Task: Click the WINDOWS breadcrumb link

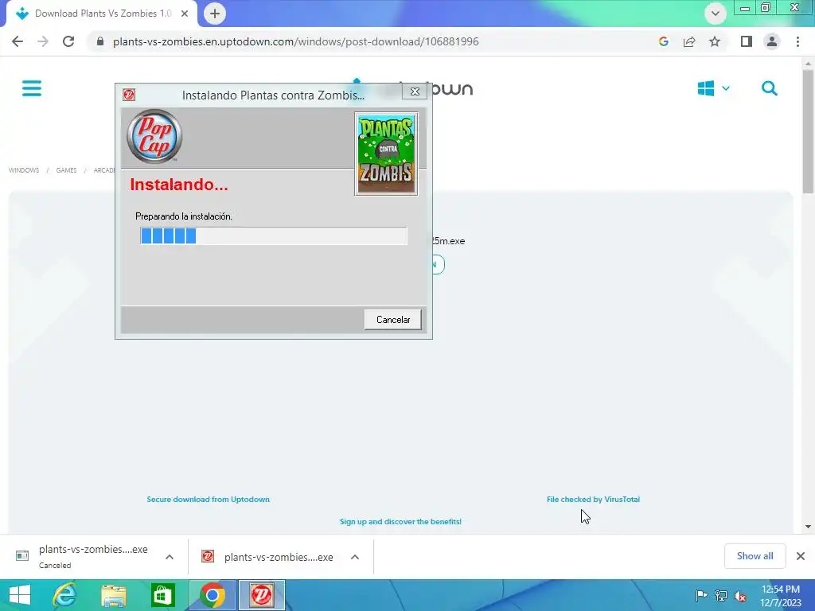Action: pos(24,170)
